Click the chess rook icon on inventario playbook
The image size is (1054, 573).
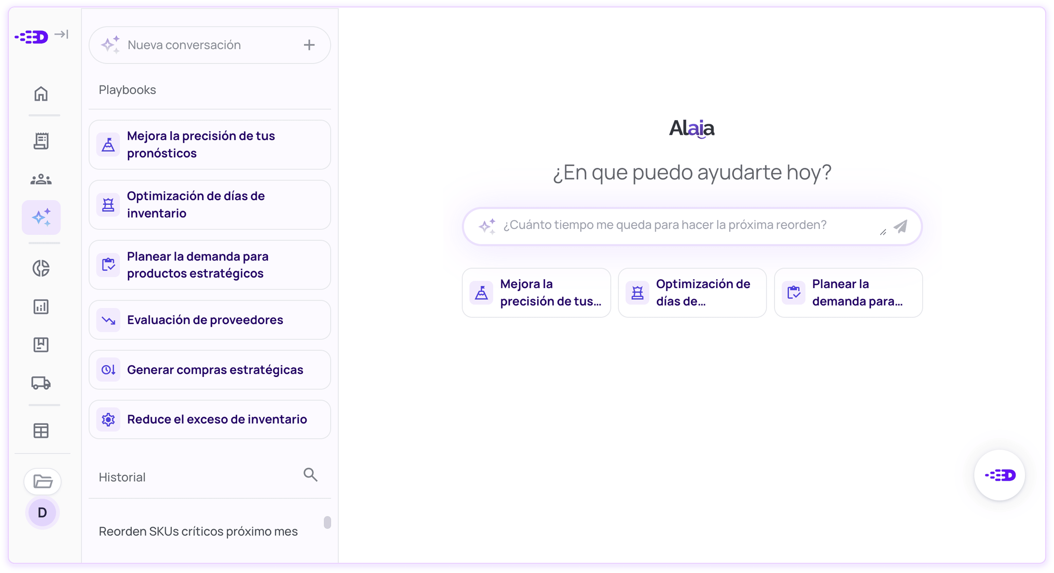(x=108, y=205)
